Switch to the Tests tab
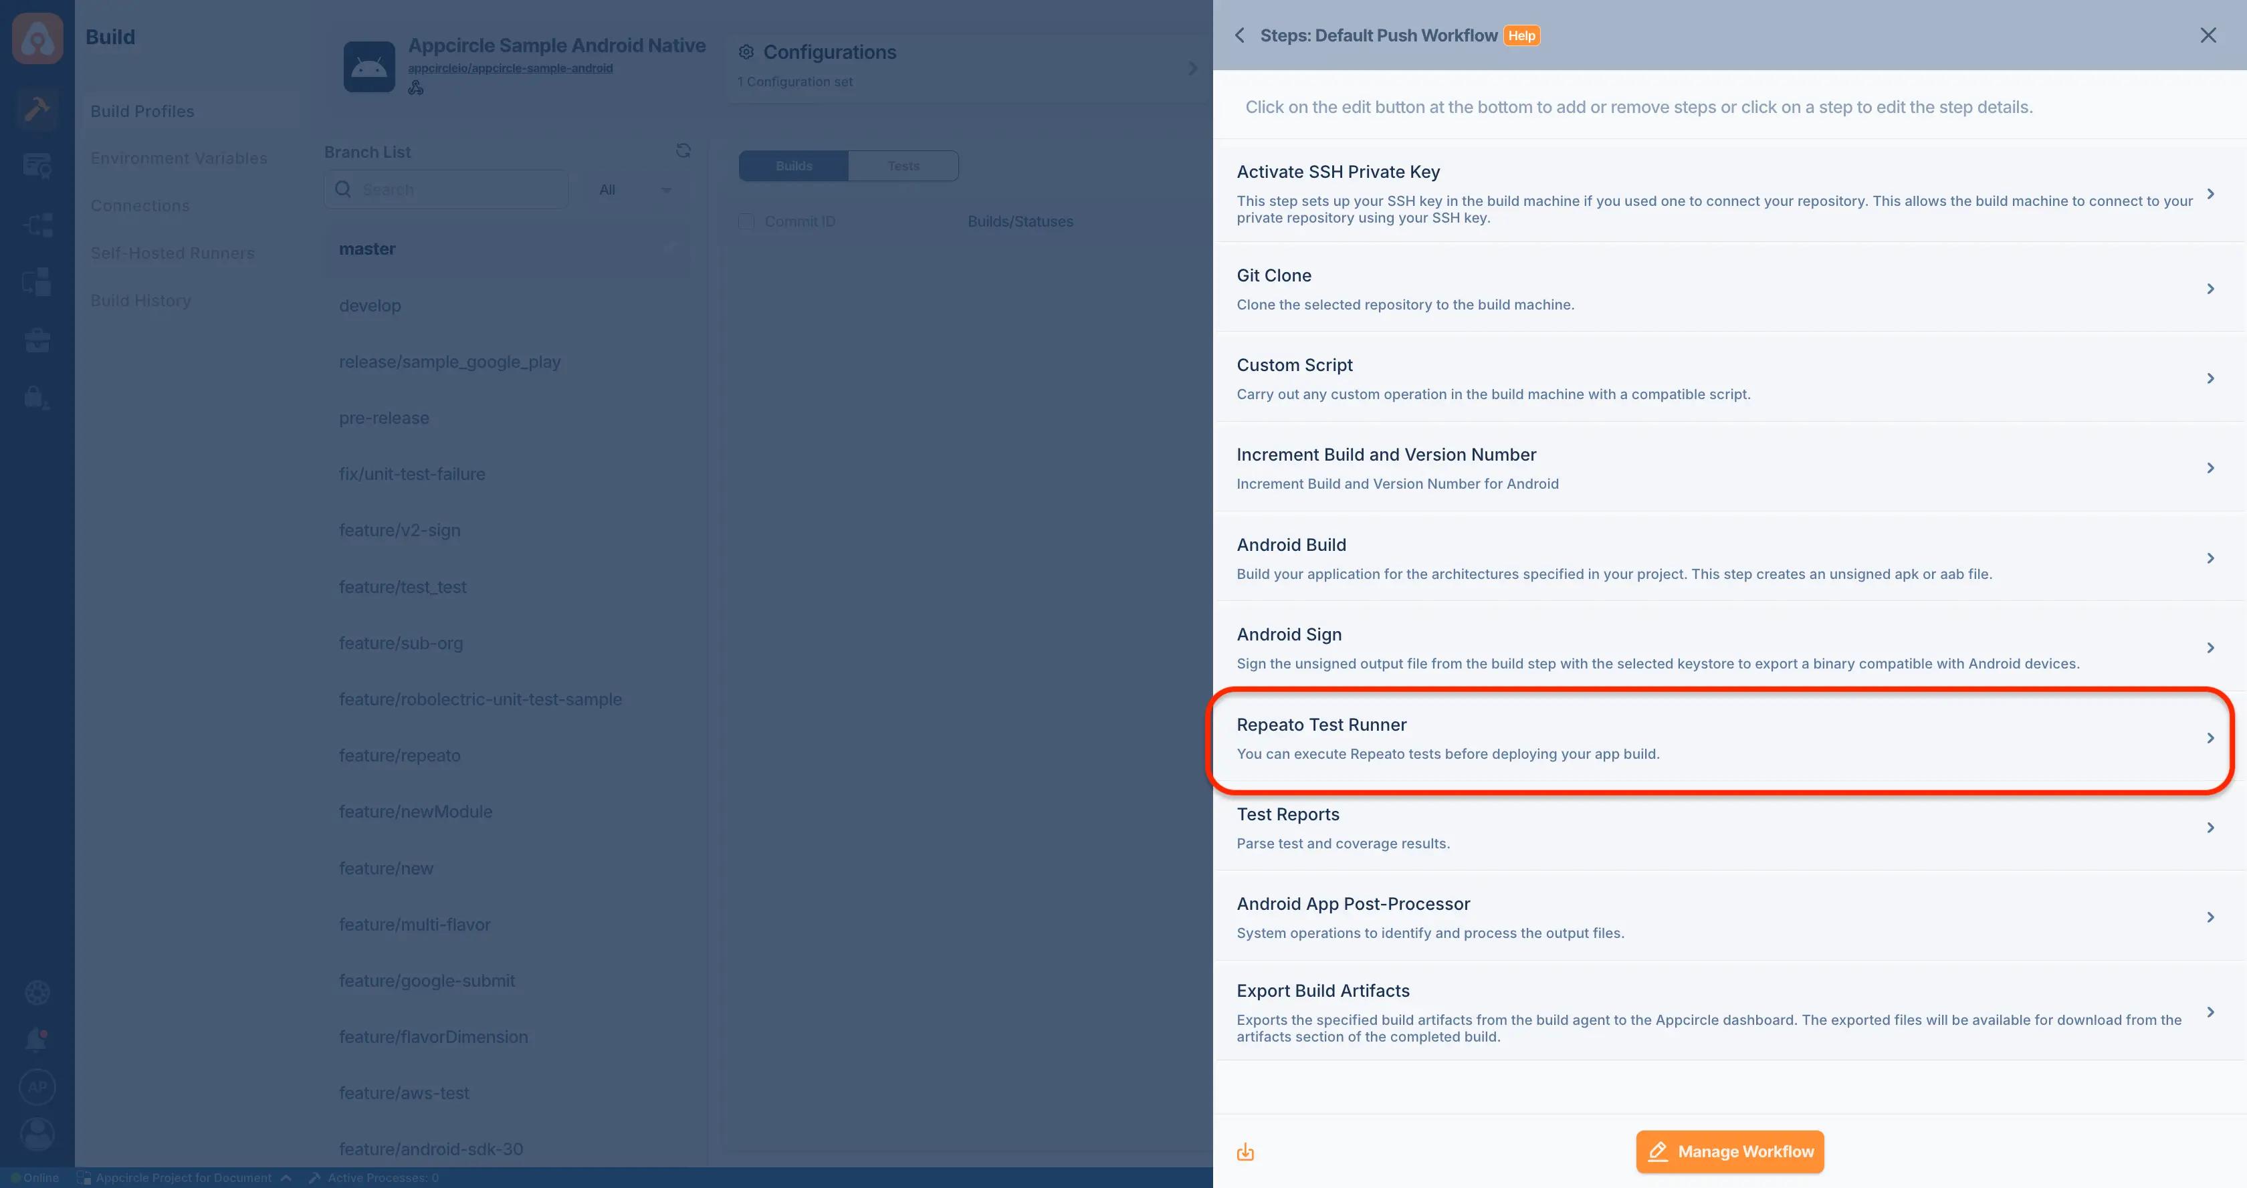 [x=903, y=166]
